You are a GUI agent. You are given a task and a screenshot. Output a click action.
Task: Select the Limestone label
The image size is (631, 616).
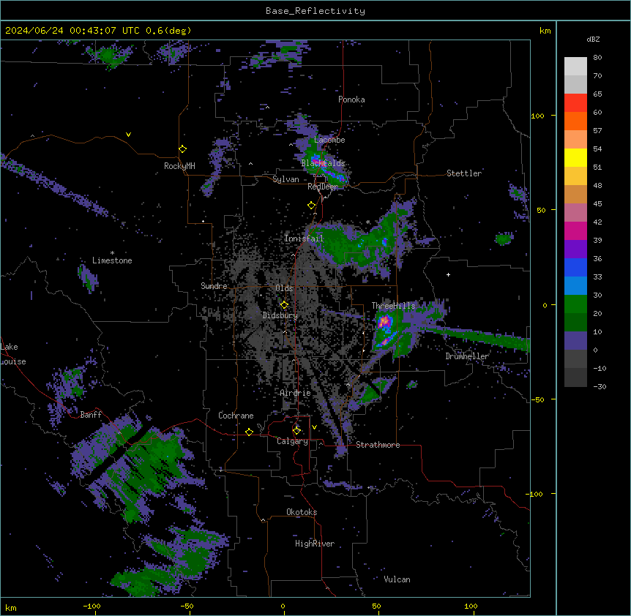point(112,260)
